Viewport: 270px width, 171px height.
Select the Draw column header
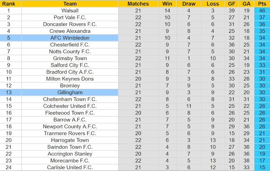[189, 4]
